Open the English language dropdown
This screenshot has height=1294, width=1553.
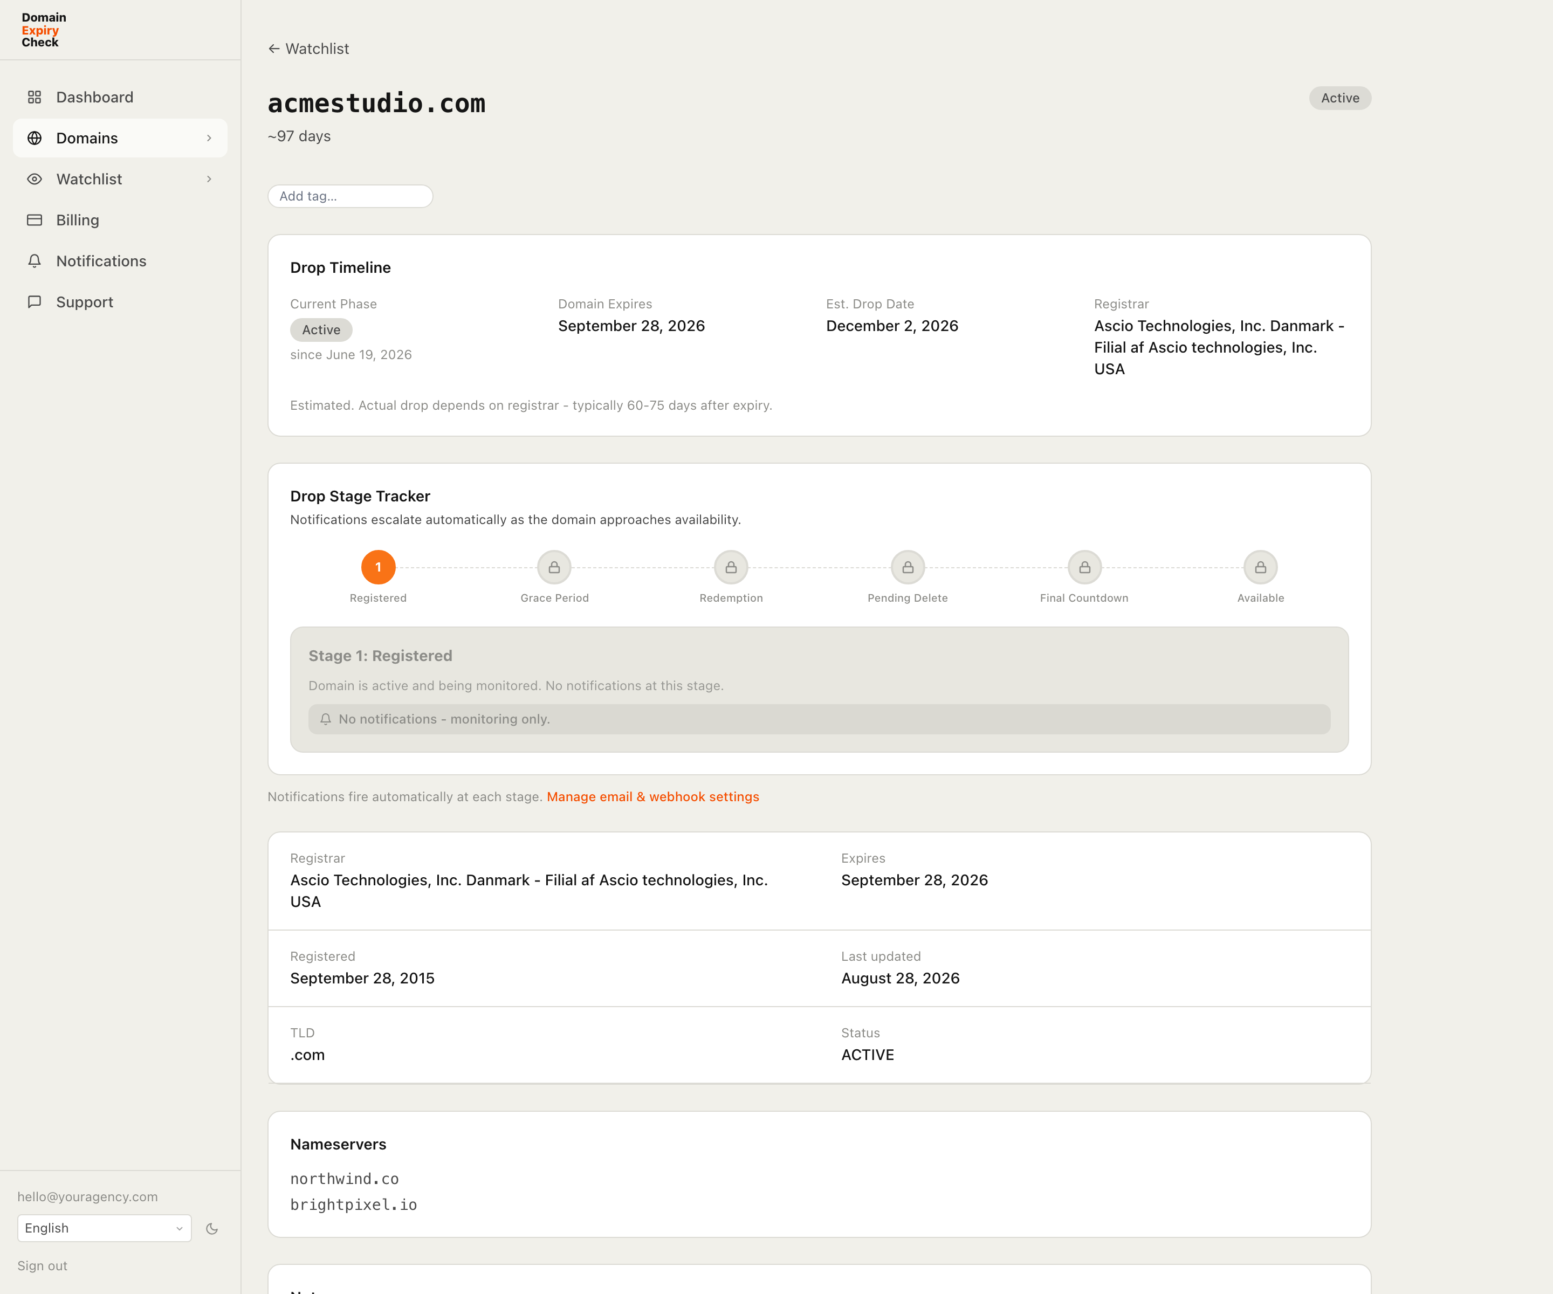point(104,1228)
